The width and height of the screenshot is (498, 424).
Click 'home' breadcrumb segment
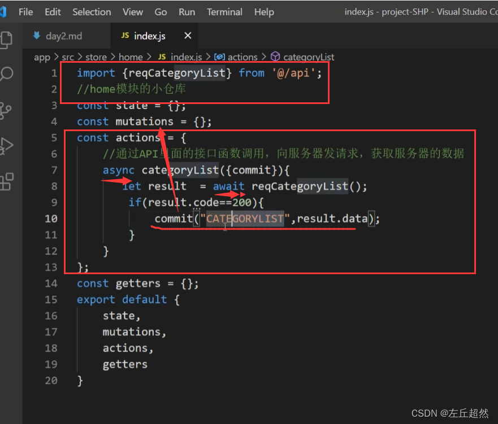tap(131, 57)
